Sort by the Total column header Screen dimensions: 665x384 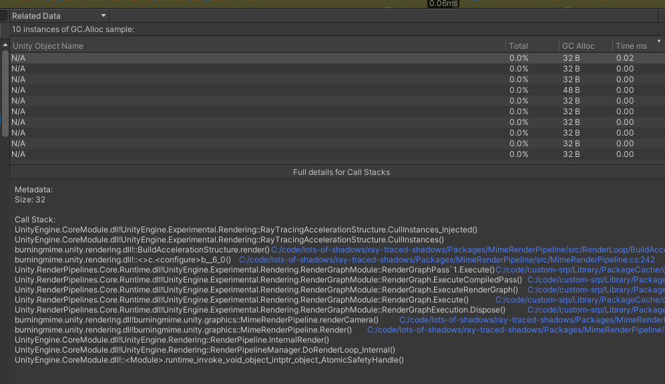[x=518, y=46]
